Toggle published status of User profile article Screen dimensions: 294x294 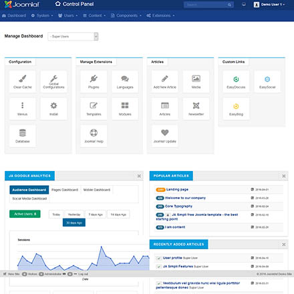coord(158,258)
